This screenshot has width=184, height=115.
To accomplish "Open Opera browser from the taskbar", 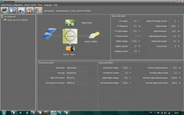I will pyautogui.click(x=47, y=113).
